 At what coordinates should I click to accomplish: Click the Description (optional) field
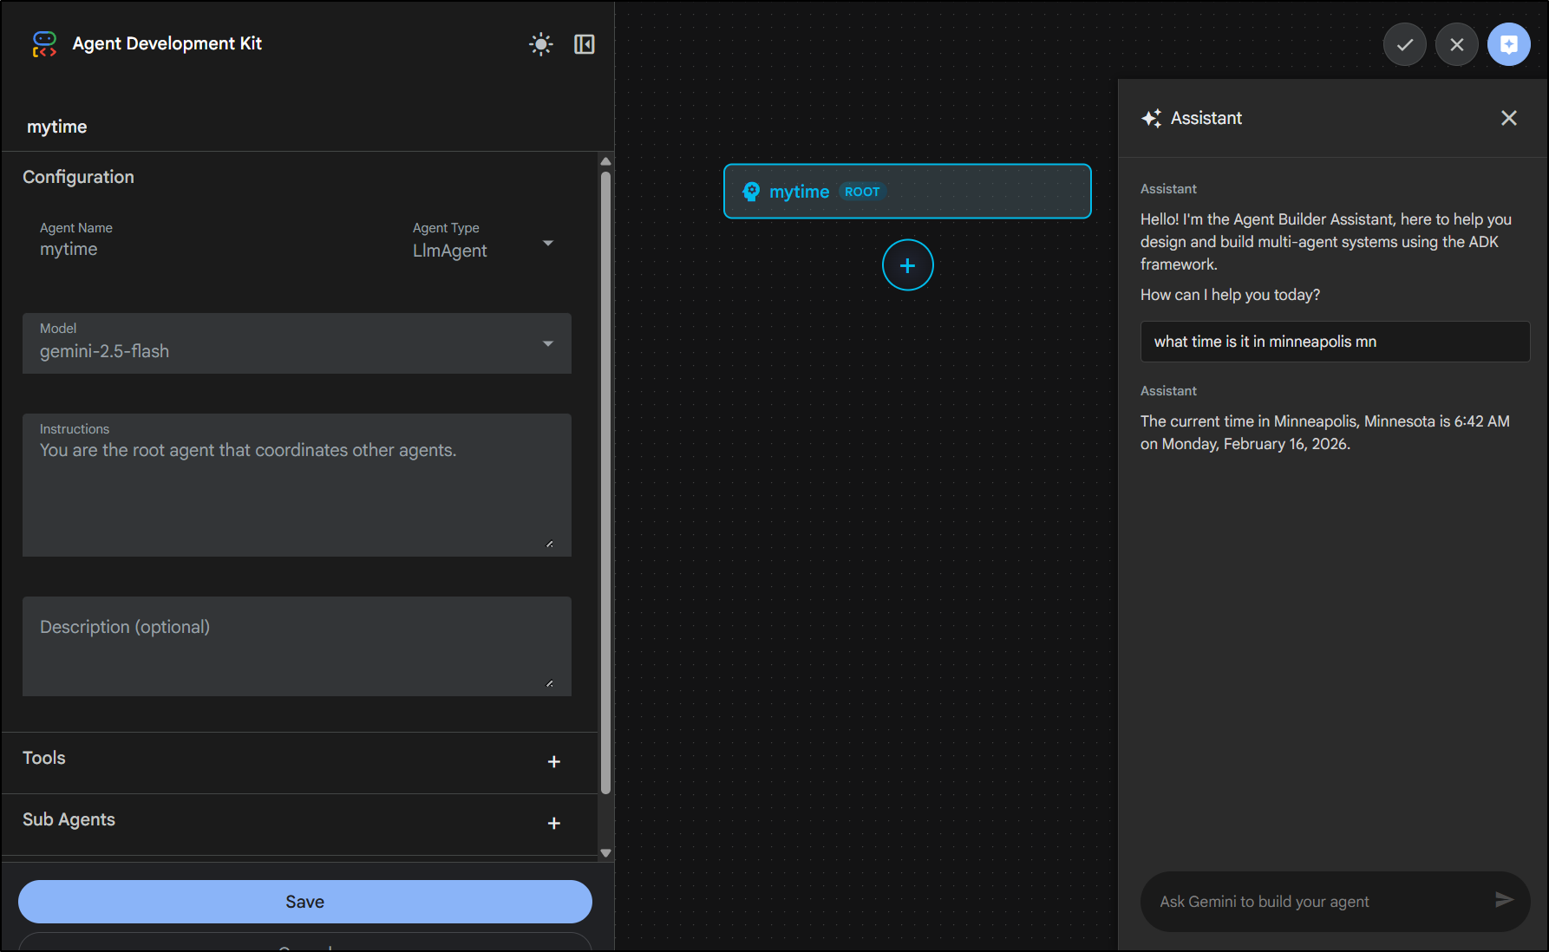click(297, 646)
